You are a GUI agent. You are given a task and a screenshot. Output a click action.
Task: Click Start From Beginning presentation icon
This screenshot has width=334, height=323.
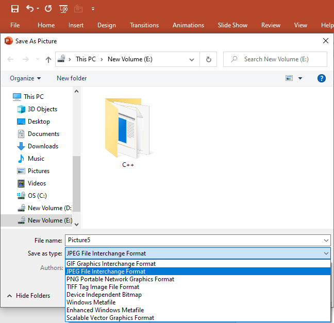click(x=63, y=9)
